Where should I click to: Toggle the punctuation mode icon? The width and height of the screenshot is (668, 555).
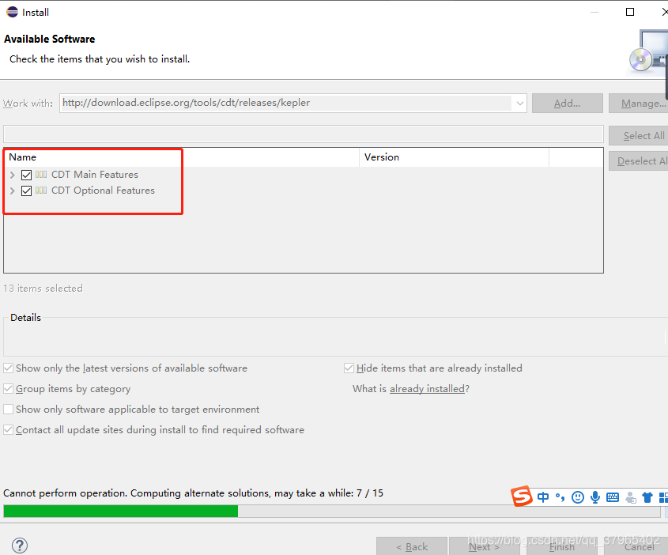click(560, 497)
